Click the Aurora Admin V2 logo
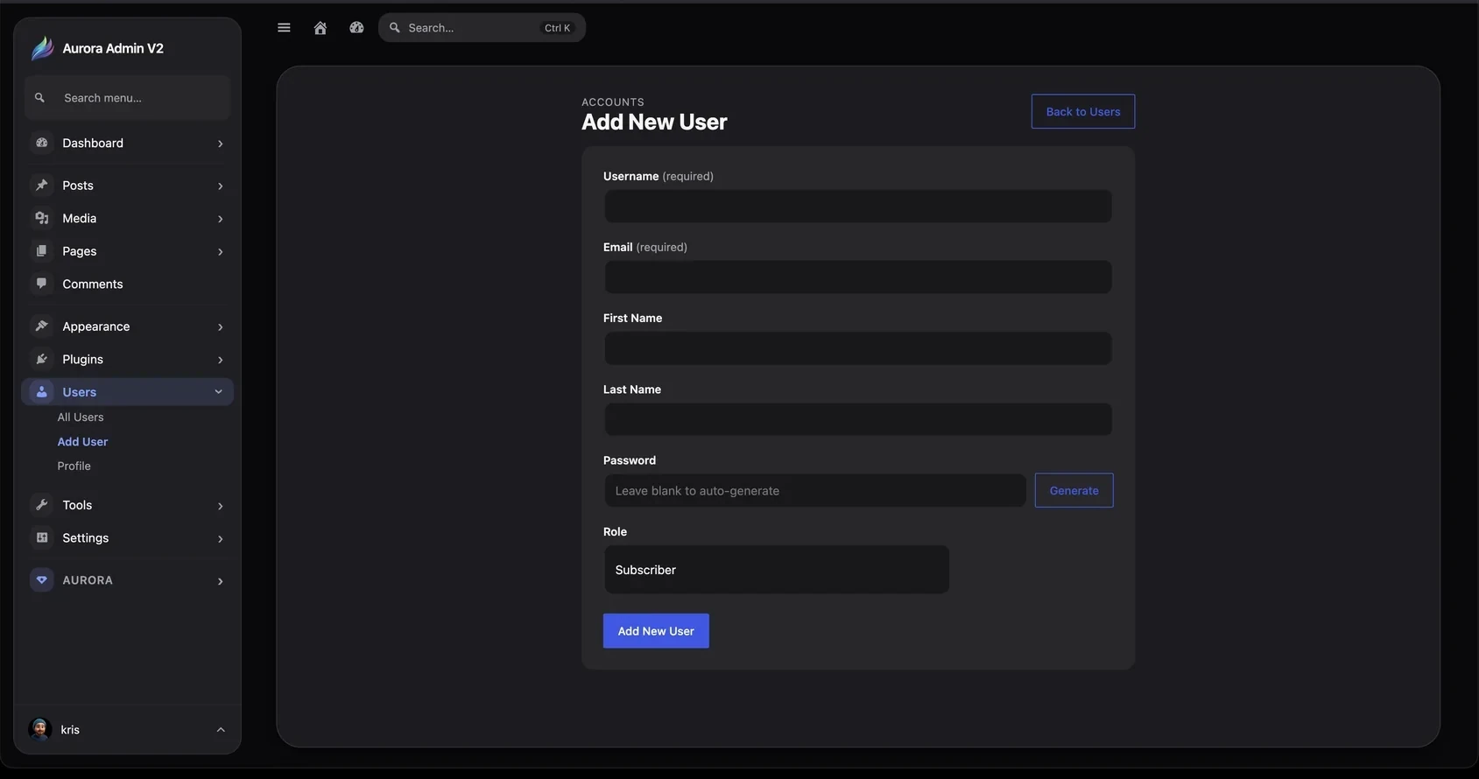The height and width of the screenshot is (779, 1479). pos(42,48)
